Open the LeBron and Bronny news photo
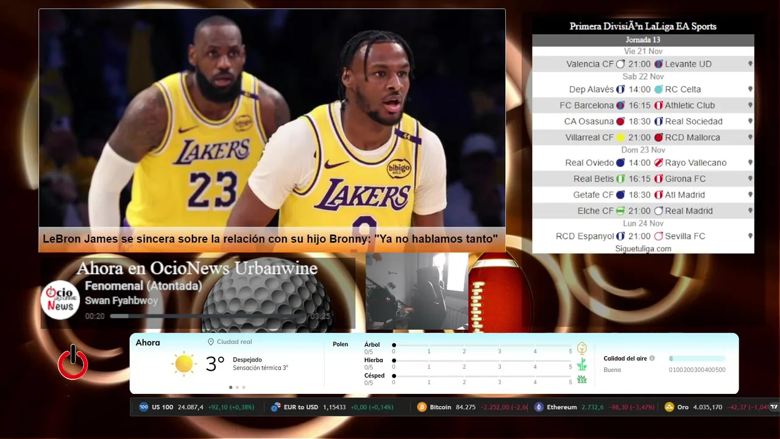The image size is (780, 439). 272,118
